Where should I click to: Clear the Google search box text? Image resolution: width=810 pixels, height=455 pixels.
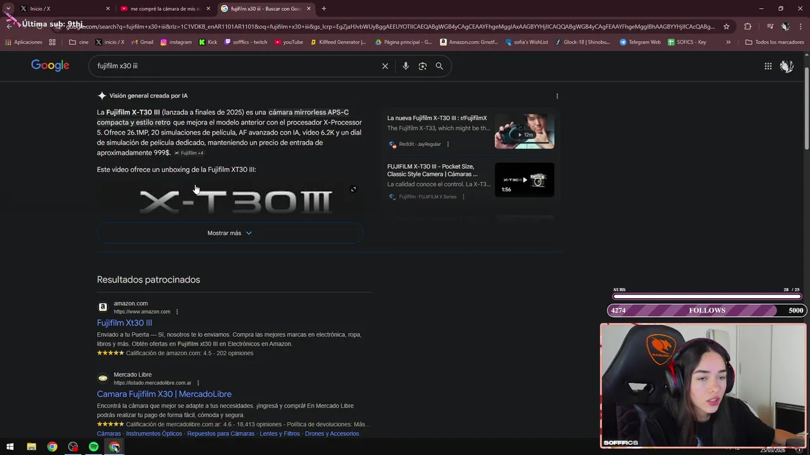click(385, 66)
